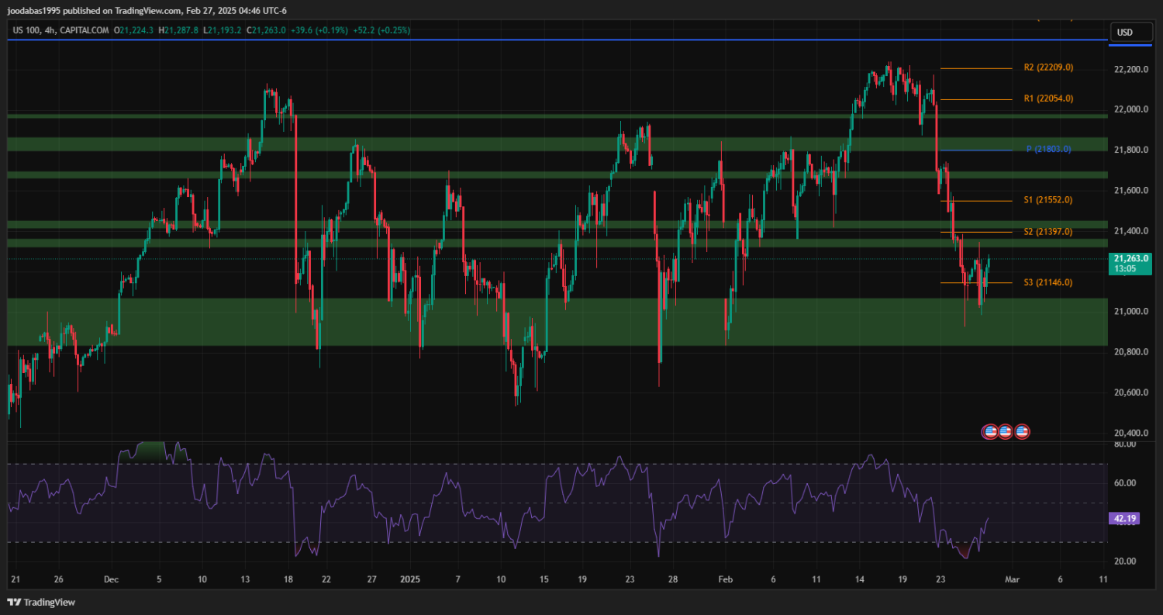
Task: Select the S1 (21552.0) pivot label
Action: tap(1048, 200)
